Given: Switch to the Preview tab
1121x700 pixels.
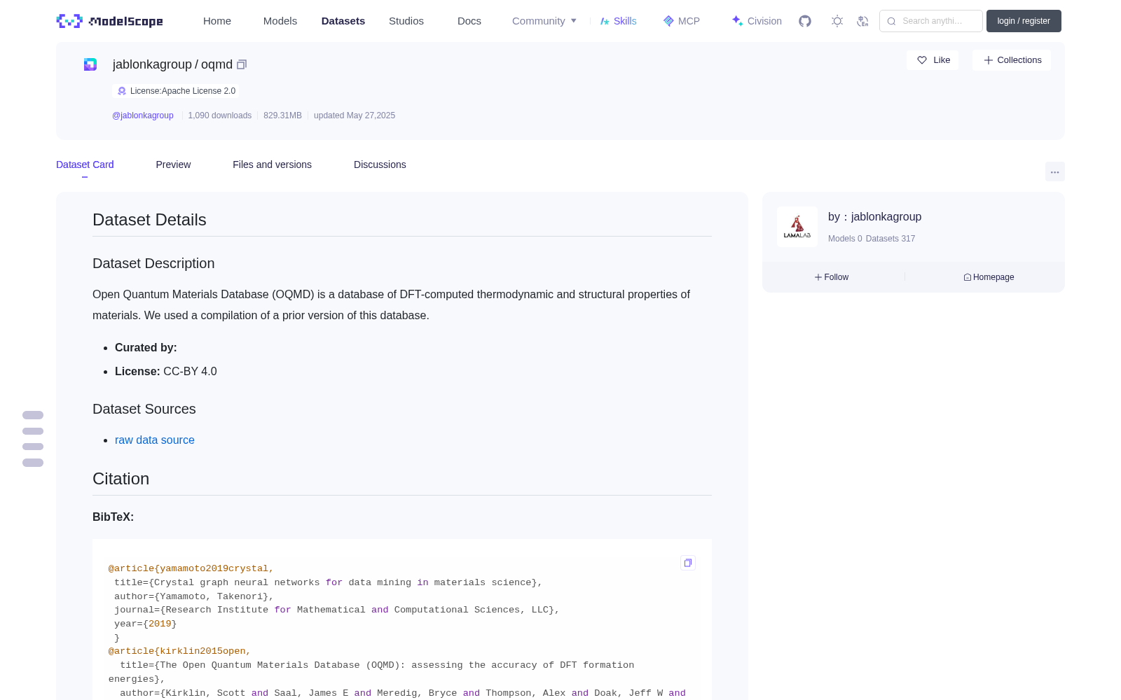Looking at the screenshot, I should (x=173, y=164).
